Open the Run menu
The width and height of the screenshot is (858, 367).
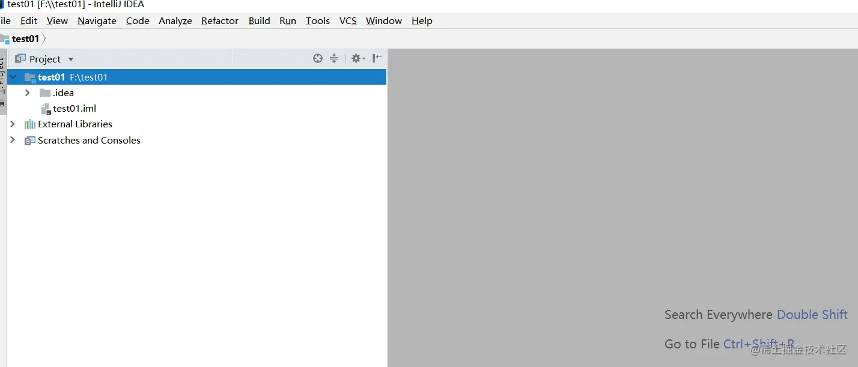(x=288, y=20)
